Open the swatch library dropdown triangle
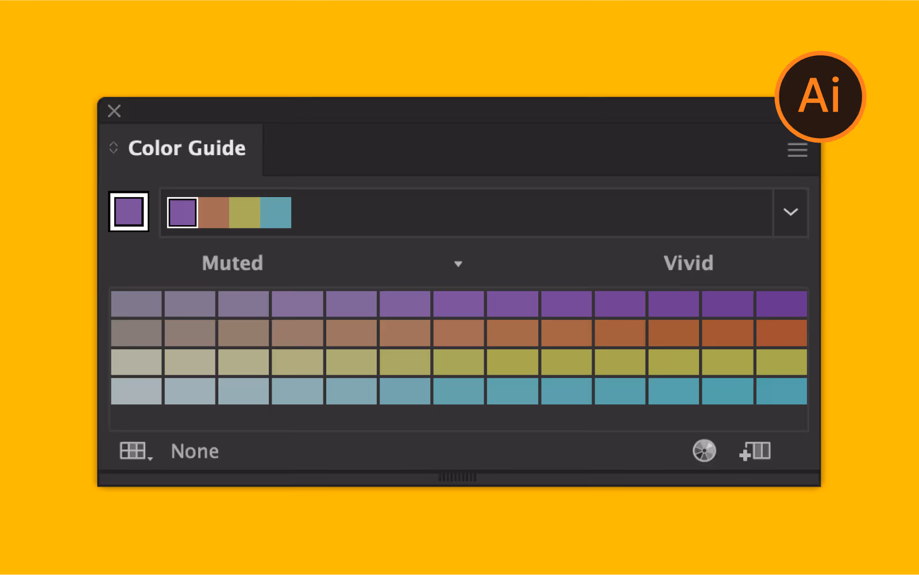Image resolution: width=919 pixels, height=575 pixels. point(150,456)
